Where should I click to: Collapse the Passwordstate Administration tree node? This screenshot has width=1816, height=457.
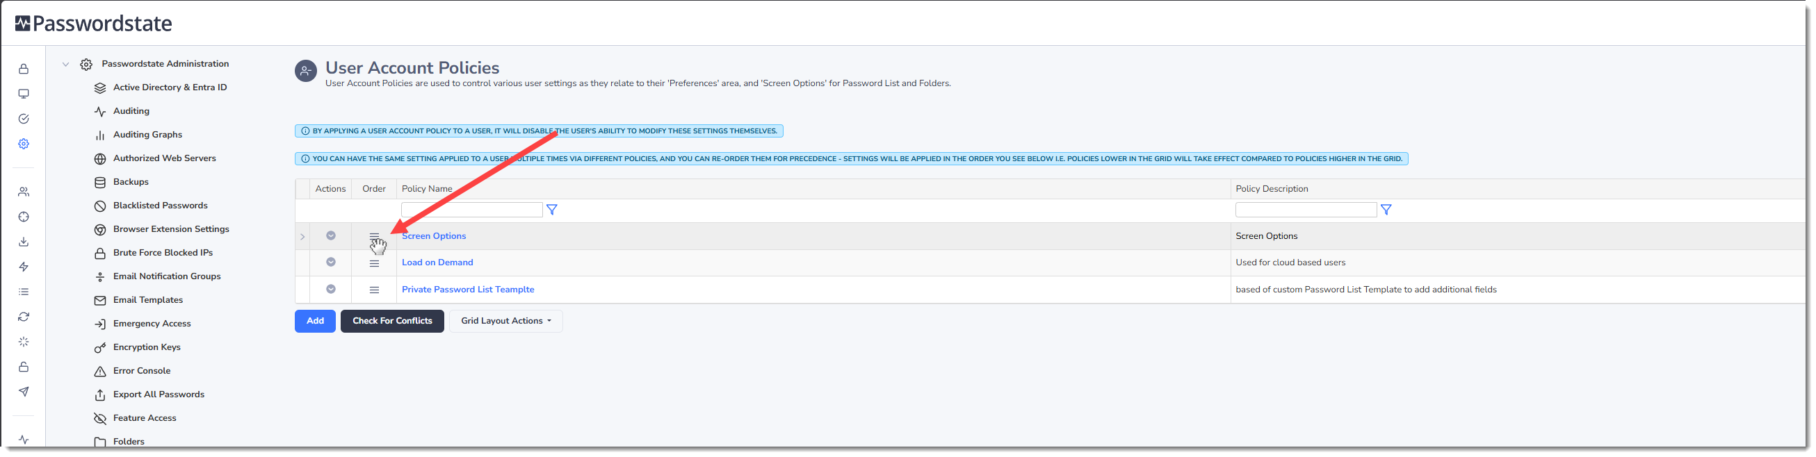coord(65,64)
